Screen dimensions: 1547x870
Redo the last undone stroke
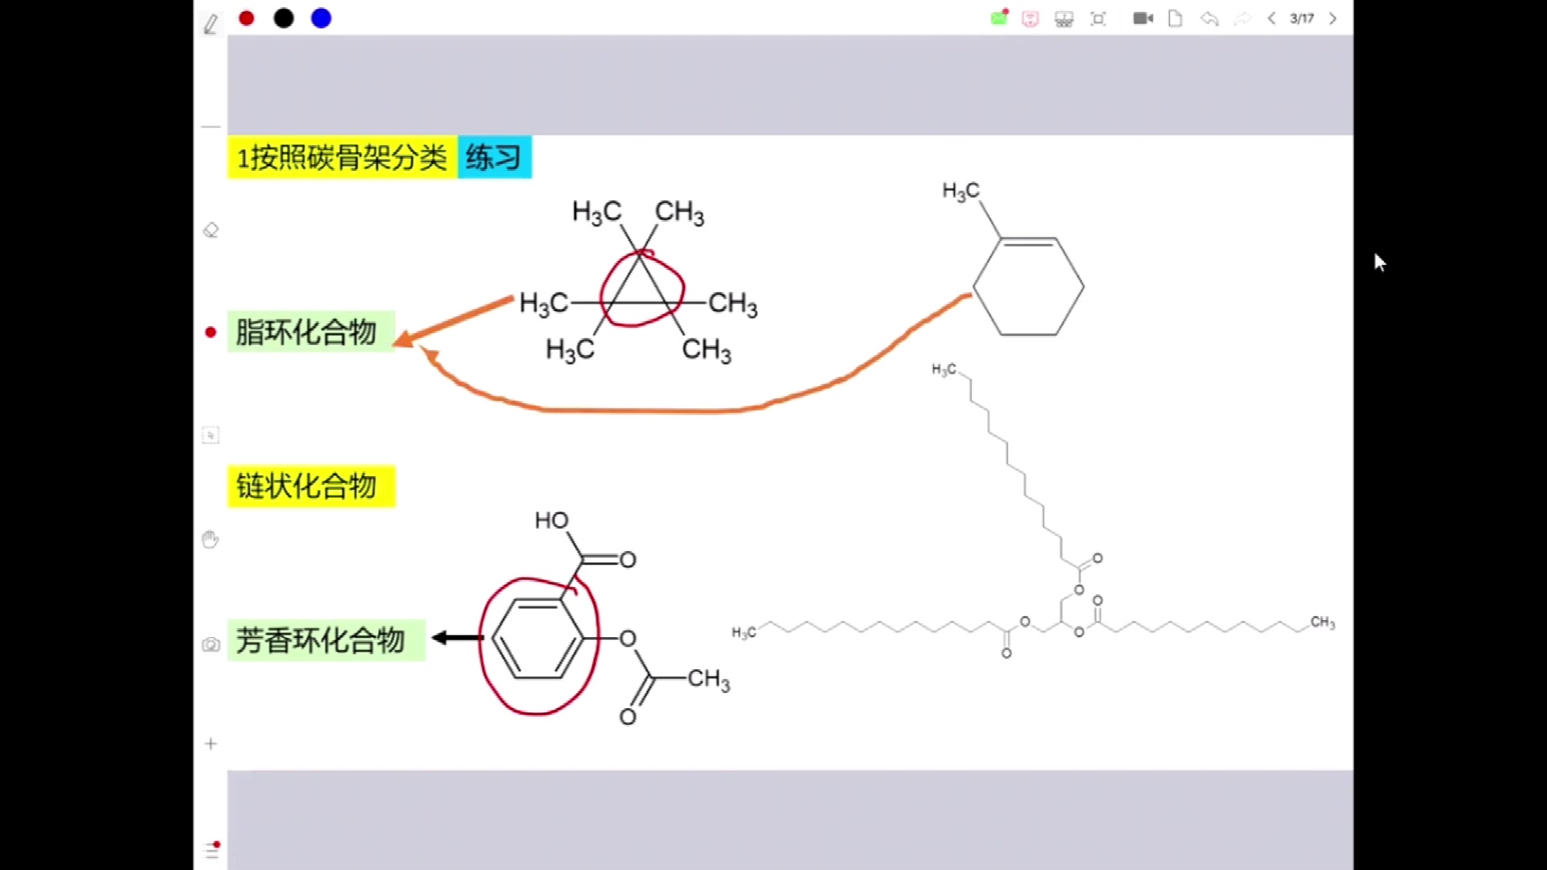coord(1242,18)
